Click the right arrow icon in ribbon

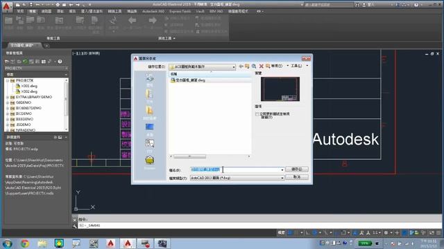tap(153, 21)
